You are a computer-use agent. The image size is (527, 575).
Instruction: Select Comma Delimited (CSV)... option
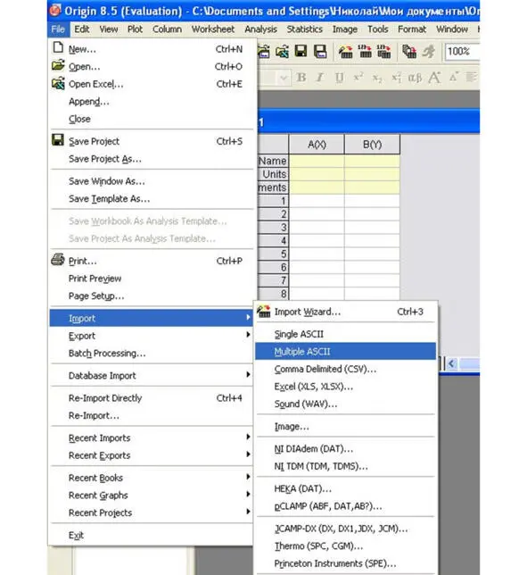click(345, 369)
